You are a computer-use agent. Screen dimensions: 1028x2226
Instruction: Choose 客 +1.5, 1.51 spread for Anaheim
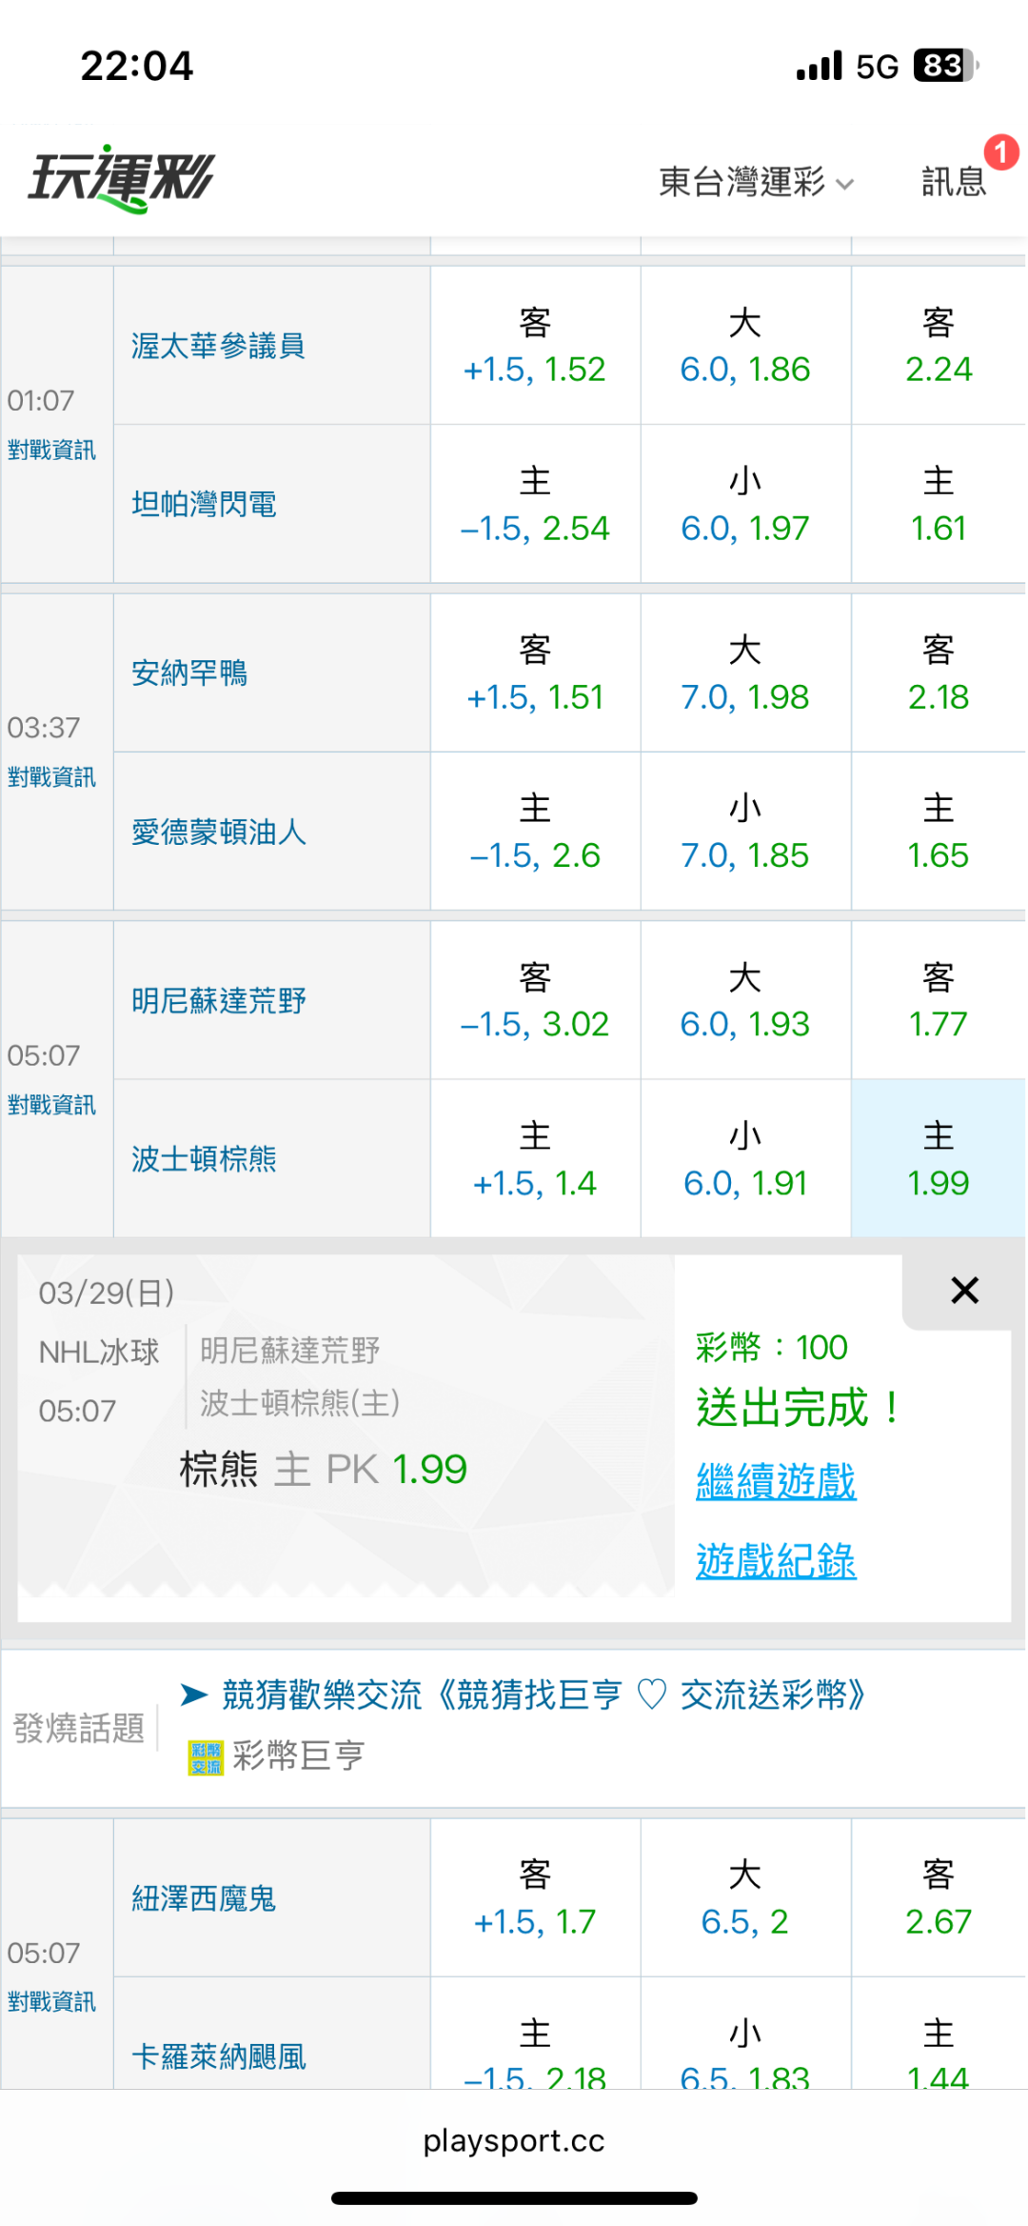click(535, 673)
